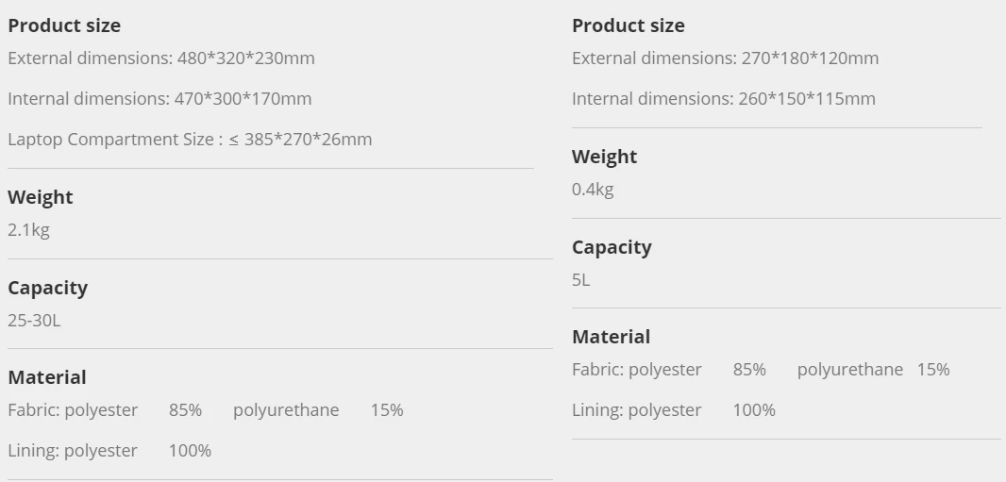Click the 260*150*115mm internal dimensions line
The image size is (1006, 482).
tap(723, 99)
